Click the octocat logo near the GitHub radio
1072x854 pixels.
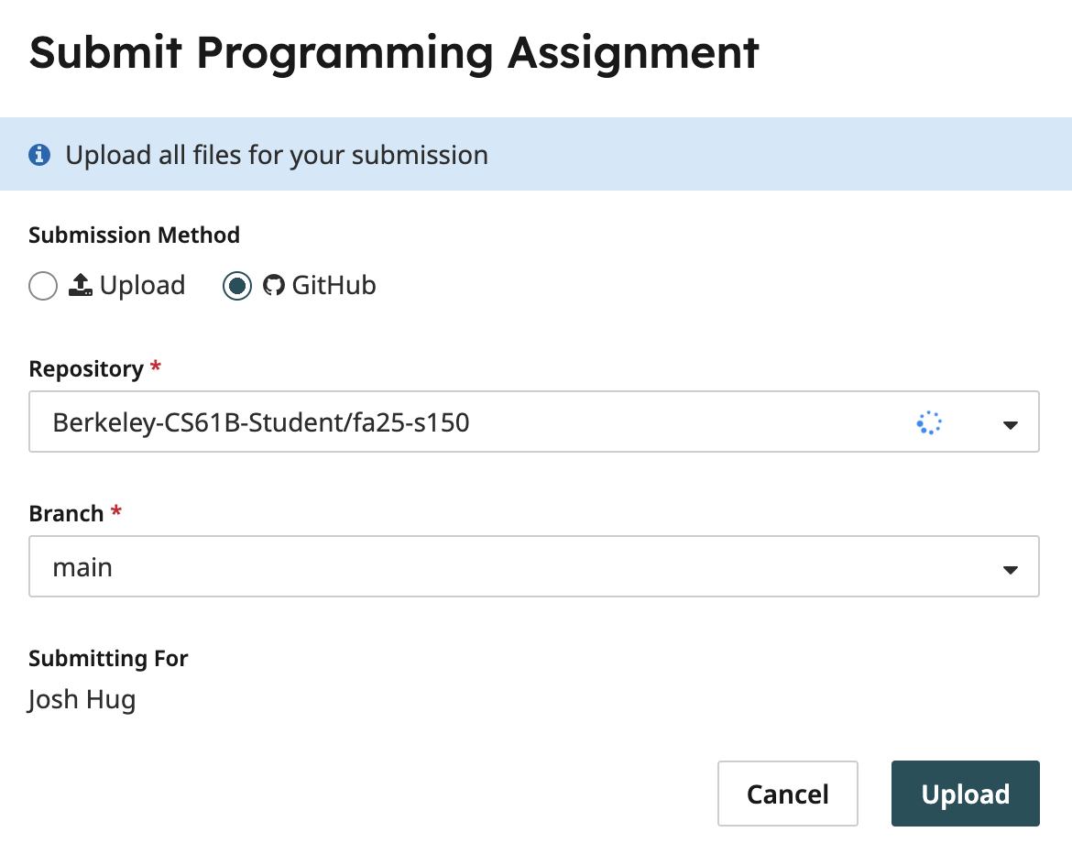(x=273, y=285)
